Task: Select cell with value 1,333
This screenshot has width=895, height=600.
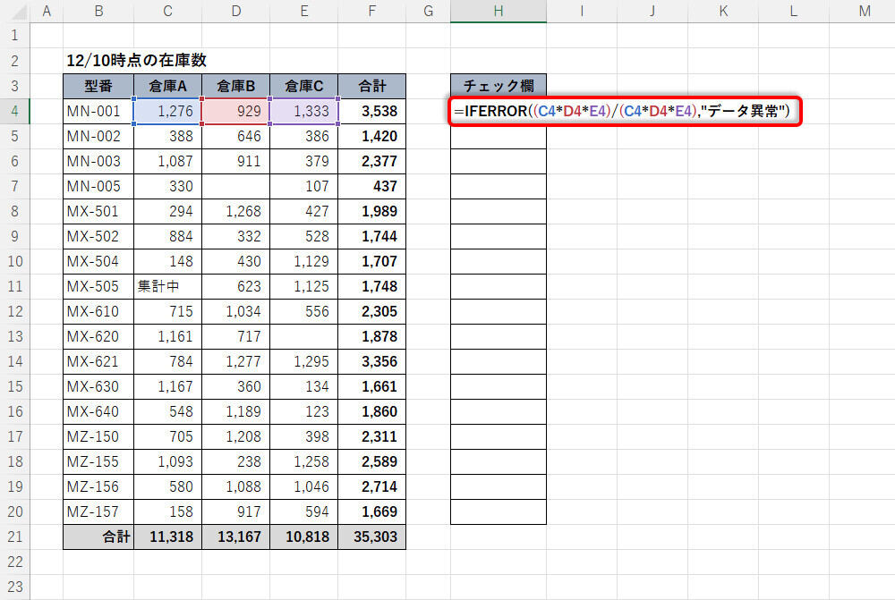Action: tap(304, 111)
